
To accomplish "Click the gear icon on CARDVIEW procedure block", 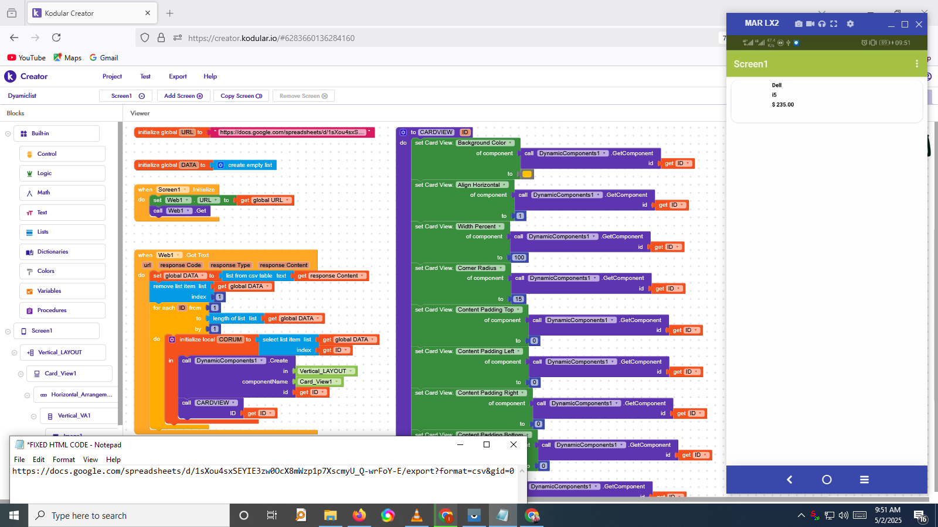I will pyautogui.click(x=403, y=132).
